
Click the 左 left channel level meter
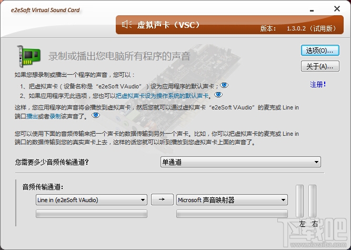(x=300, y=201)
